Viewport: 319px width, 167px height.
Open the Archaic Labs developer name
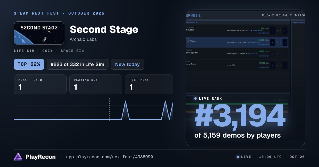pyautogui.click(x=83, y=39)
